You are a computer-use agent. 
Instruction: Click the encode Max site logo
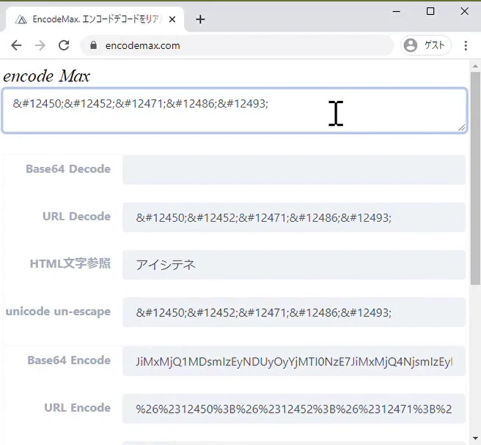click(47, 76)
